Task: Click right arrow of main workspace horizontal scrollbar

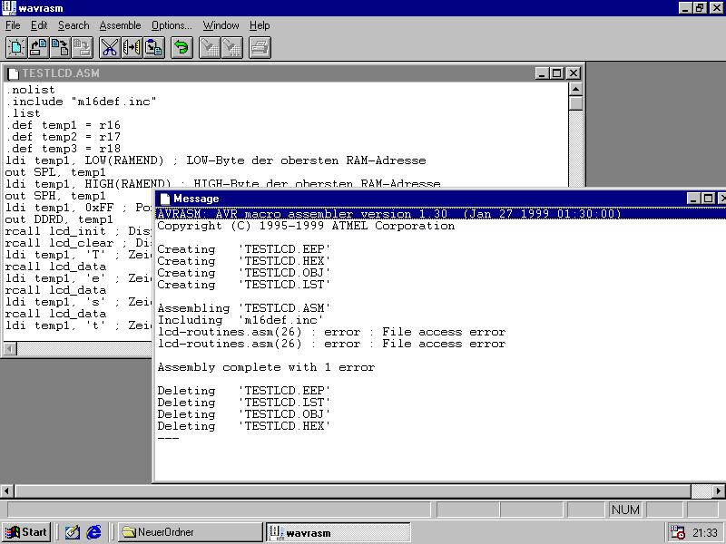Action: click(x=719, y=491)
